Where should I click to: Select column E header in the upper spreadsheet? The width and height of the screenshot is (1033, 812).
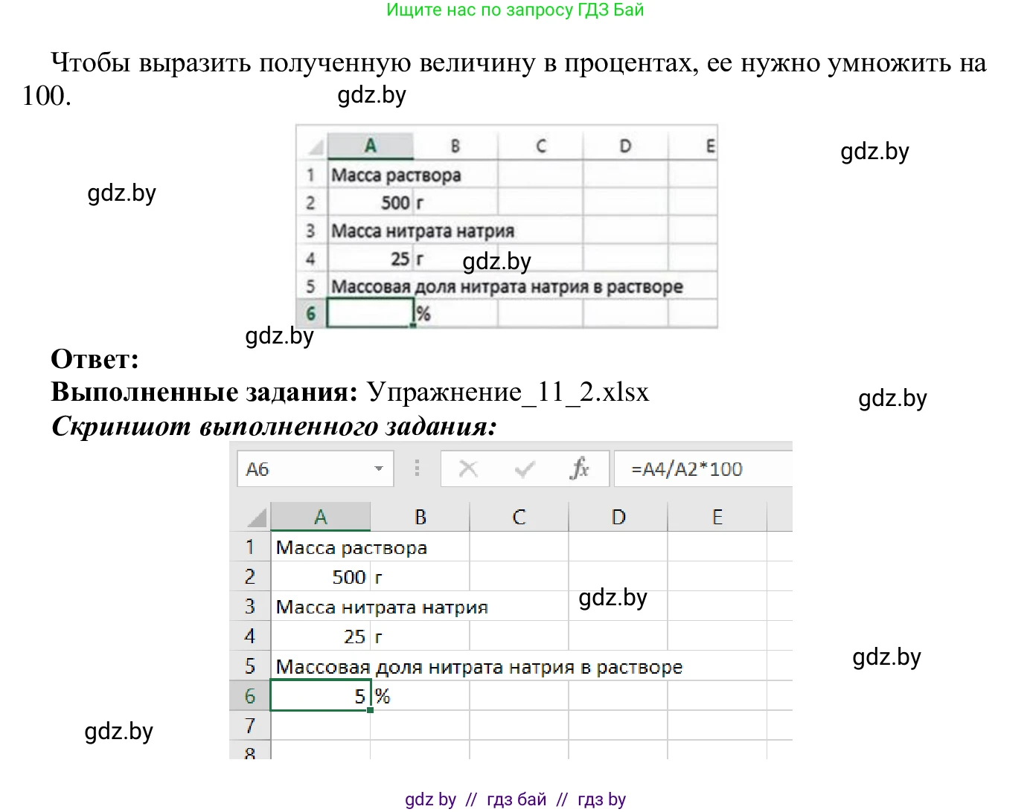[x=709, y=145]
